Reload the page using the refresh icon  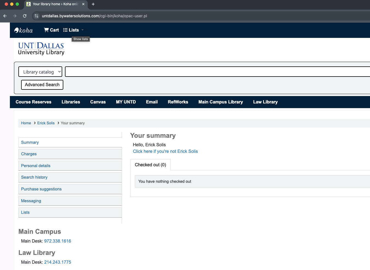(25, 16)
